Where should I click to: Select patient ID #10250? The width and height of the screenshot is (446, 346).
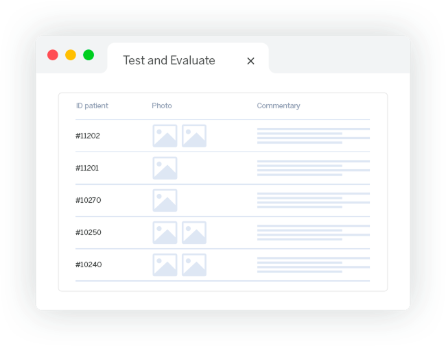pos(88,232)
